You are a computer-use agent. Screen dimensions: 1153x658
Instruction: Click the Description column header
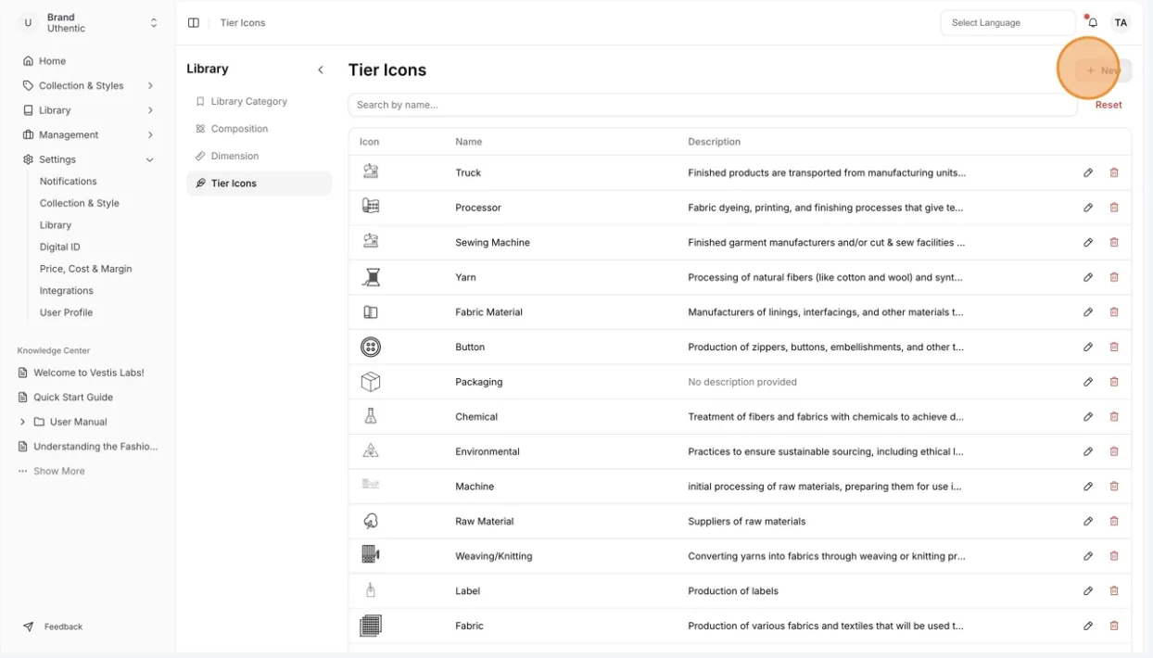(x=715, y=142)
